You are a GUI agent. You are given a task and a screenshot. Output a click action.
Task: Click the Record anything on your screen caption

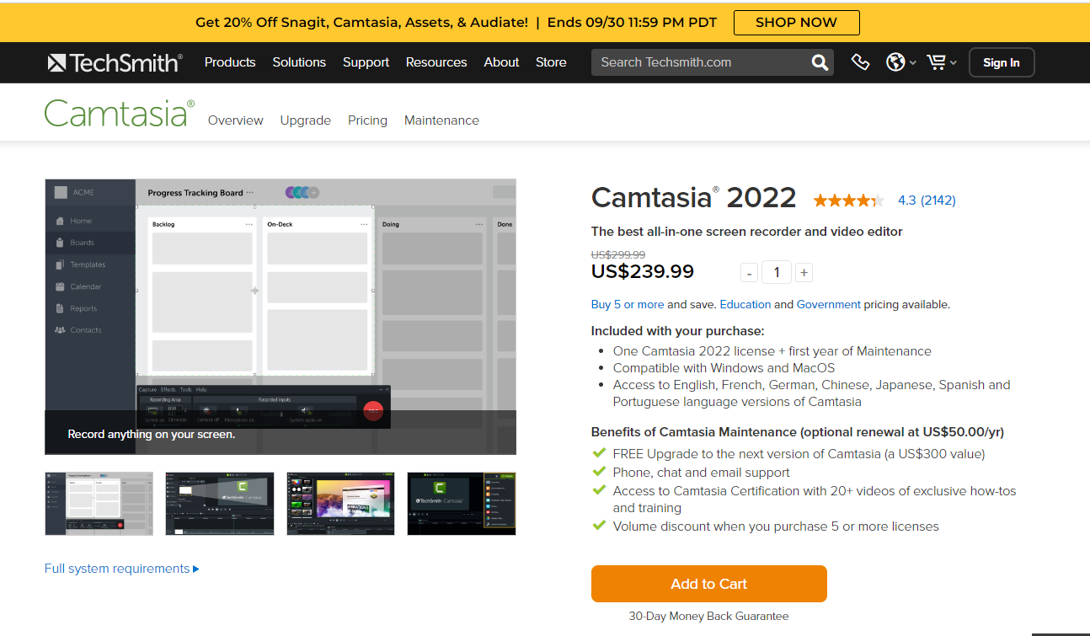152,435
